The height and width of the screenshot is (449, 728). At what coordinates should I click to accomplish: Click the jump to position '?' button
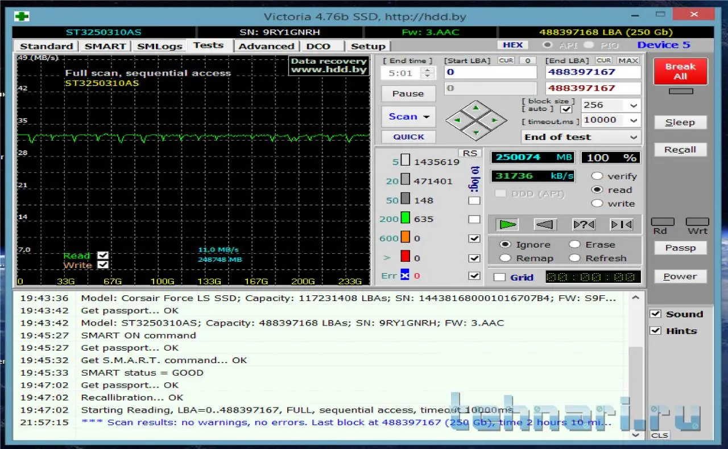coord(584,225)
